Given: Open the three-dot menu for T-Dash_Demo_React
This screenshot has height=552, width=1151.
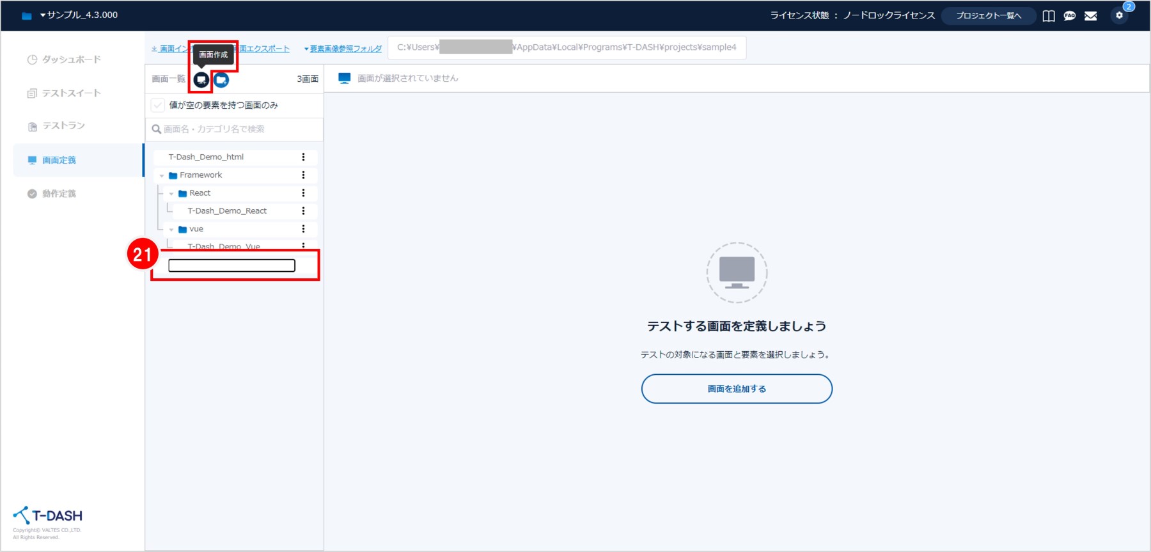Looking at the screenshot, I should [303, 210].
